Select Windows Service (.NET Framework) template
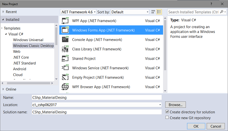228x131 pixels. coord(111,68)
